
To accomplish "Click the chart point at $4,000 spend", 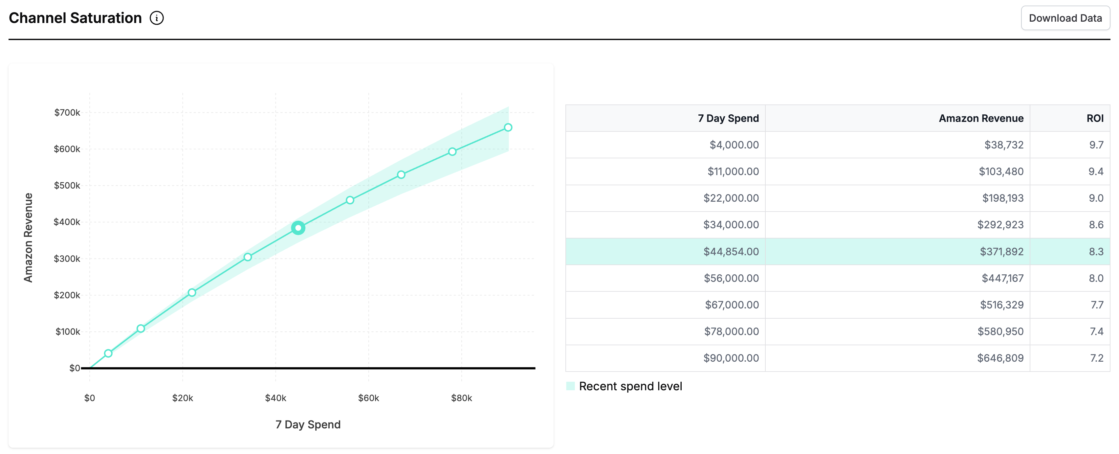I will 108,353.
